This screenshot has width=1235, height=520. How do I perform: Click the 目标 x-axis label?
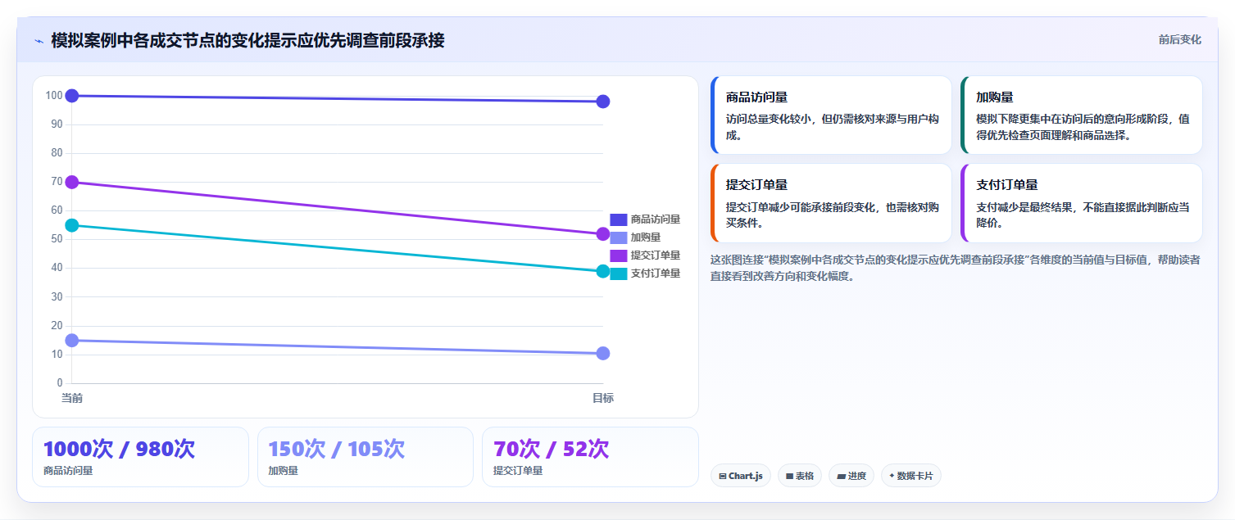[603, 398]
